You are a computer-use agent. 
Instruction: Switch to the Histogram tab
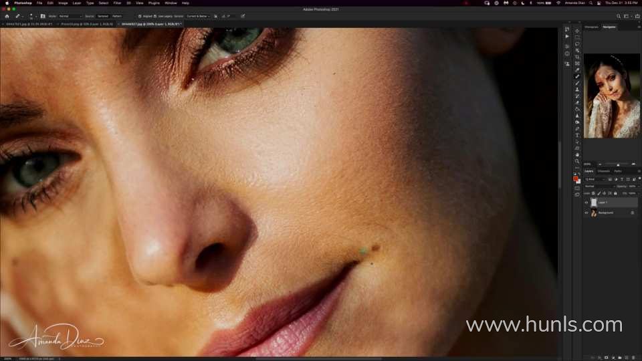click(591, 27)
